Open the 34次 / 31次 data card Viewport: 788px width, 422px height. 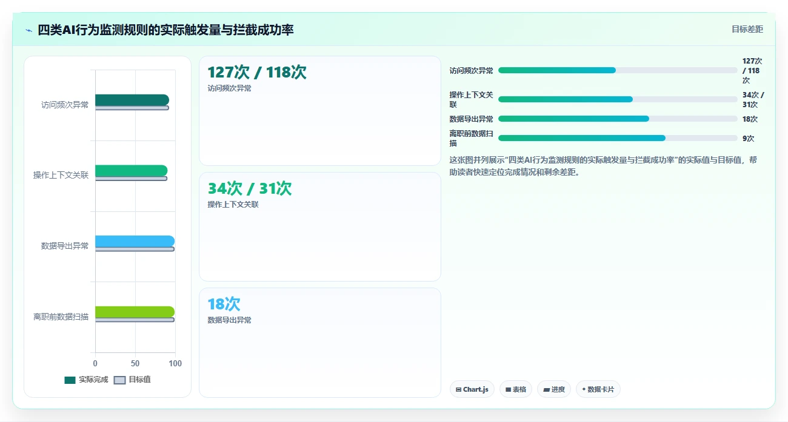[320, 226]
